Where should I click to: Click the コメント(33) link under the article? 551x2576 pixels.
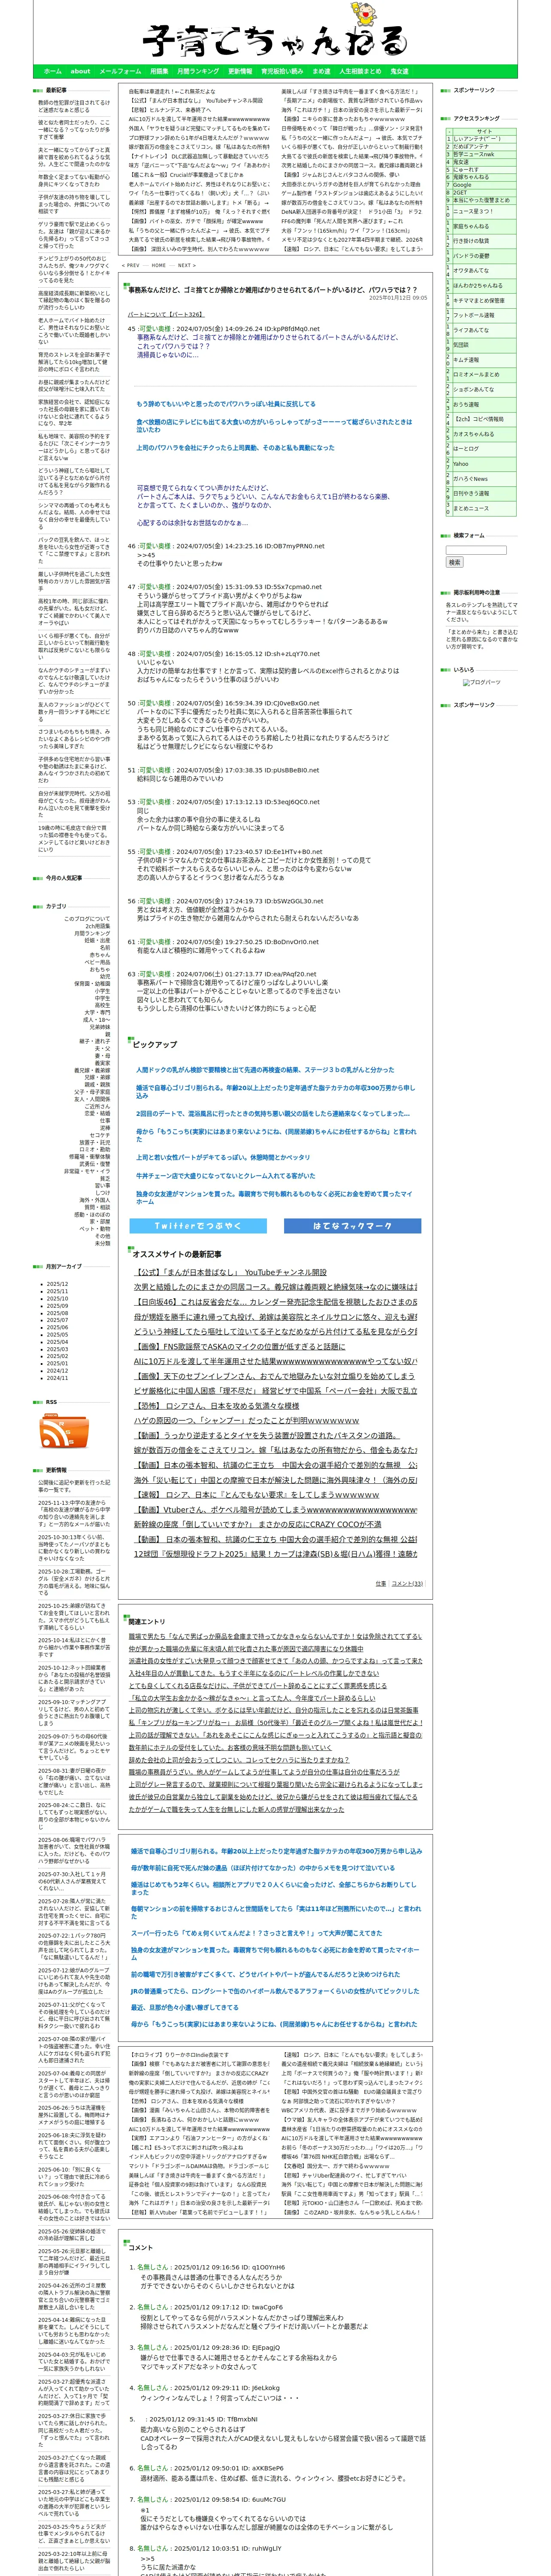click(406, 1584)
